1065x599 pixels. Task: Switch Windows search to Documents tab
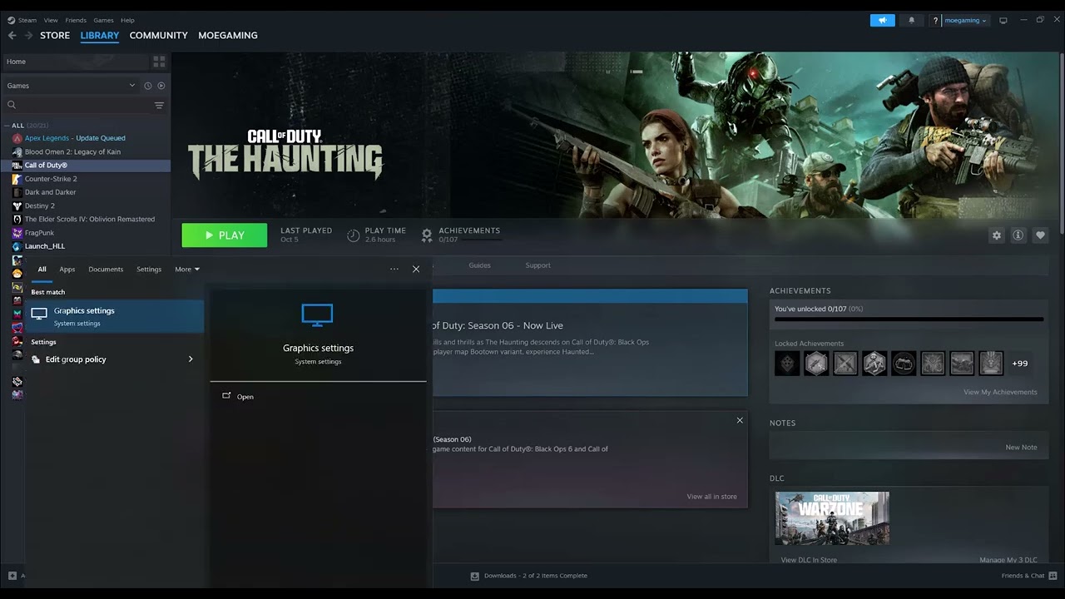[x=106, y=270]
